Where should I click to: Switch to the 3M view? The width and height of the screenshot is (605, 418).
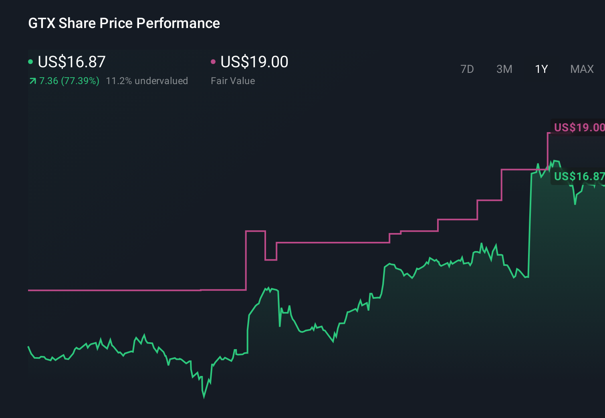coord(504,69)
